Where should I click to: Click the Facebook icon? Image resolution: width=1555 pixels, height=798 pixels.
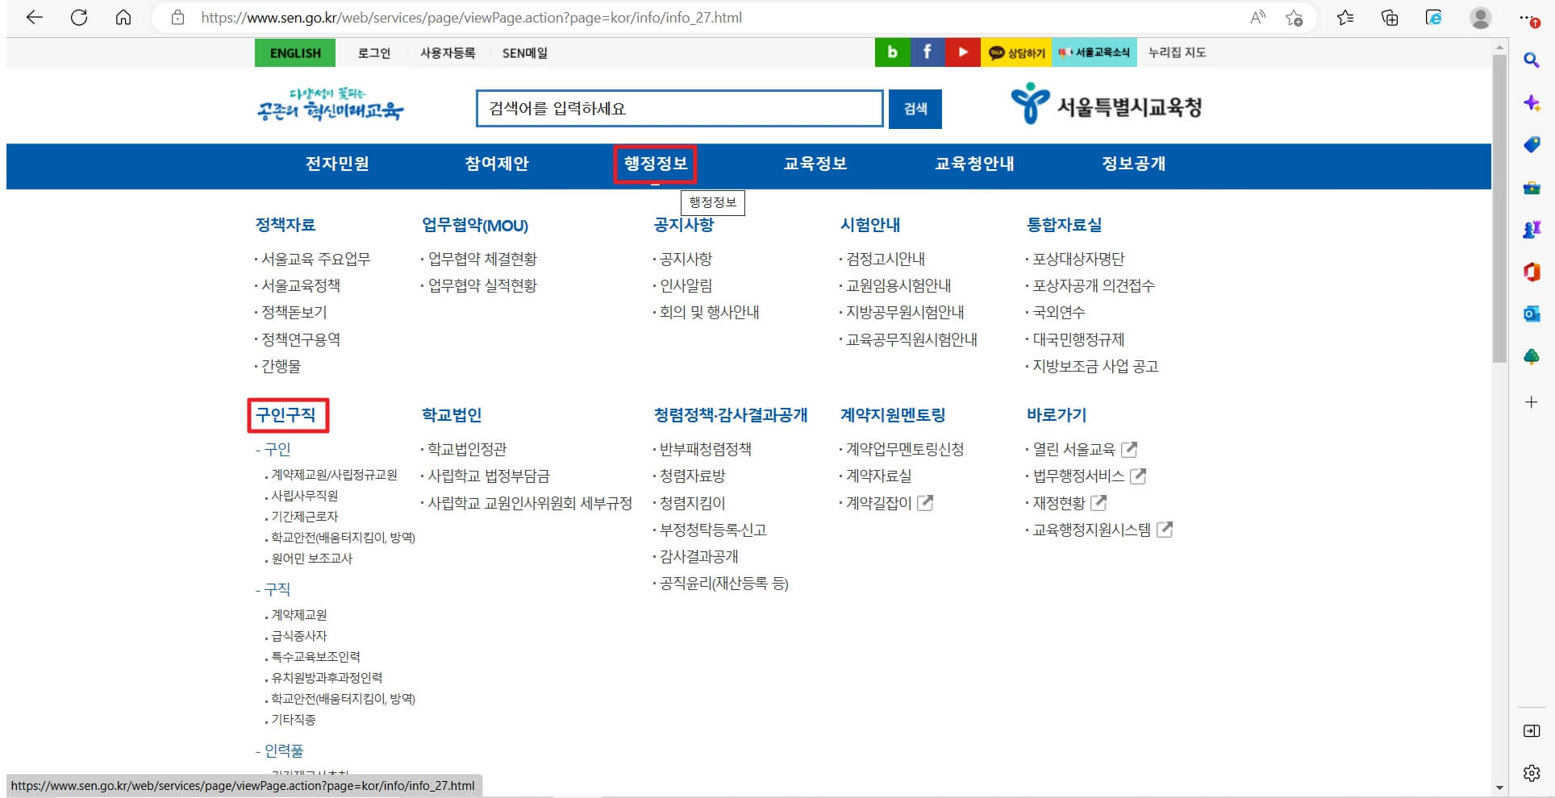click(927, 52)
